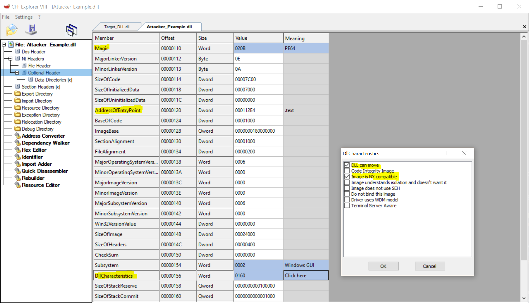The height and width of the screenshot is (303, 529).
Task: Click the Export Directory folder icon
Action: [x=18, y=94]
